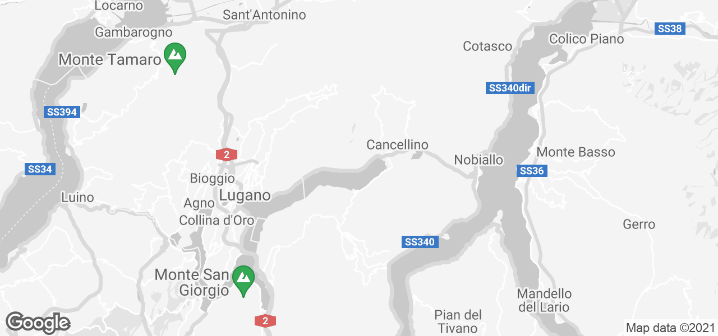Click the SS38 road shield
The image size is (718, 336).
pyautogui.click(x=670, y=29)
